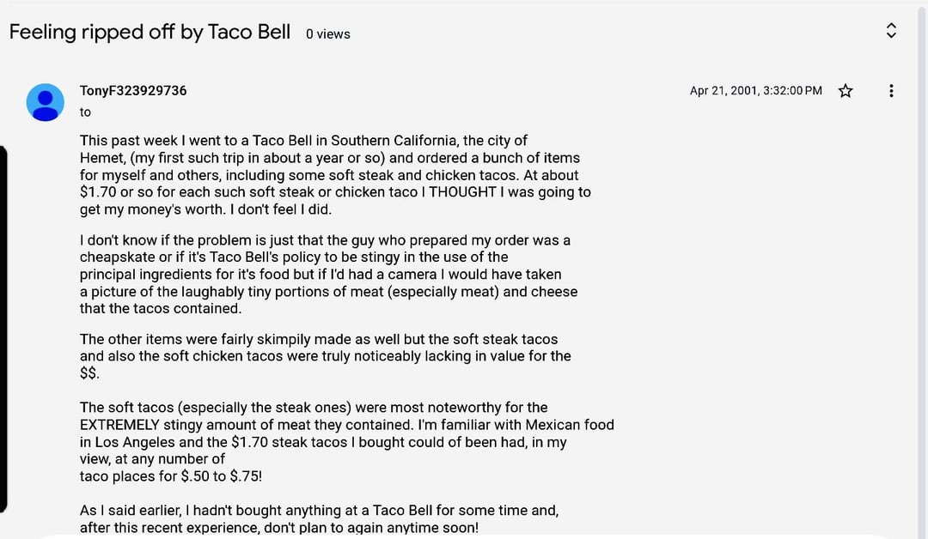Click the "$$." line in the message
The height and width of the screenshot is (539, 928).
pos(89,373)
